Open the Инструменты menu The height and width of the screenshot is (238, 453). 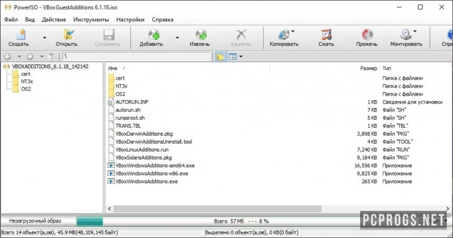(x=91, y=20)
